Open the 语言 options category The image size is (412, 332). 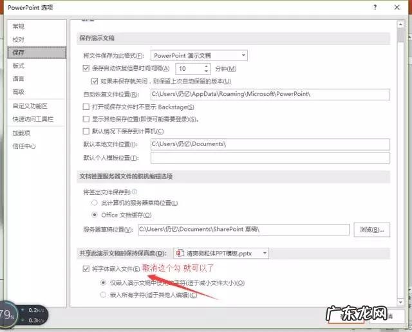[x=19, y=78]
